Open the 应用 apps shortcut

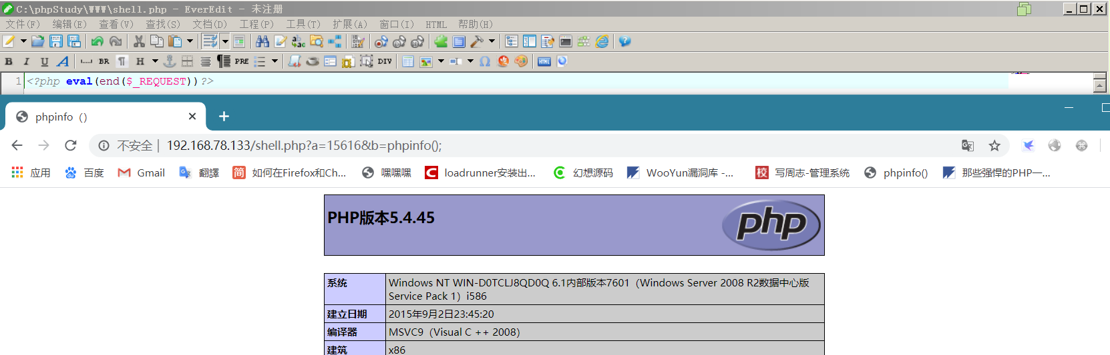coord(31,173)
